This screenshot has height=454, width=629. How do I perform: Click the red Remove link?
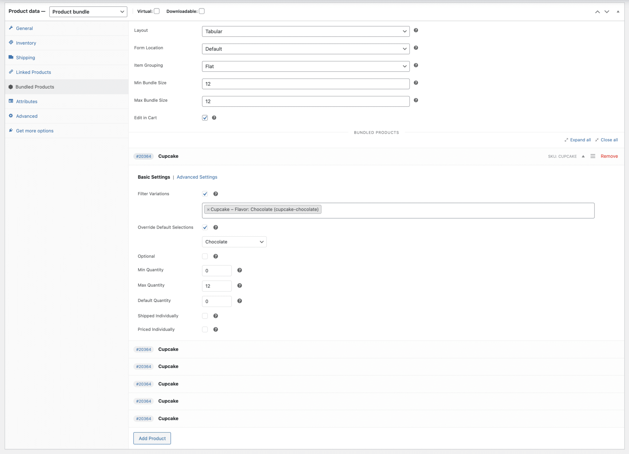click(x=609, y=156)
